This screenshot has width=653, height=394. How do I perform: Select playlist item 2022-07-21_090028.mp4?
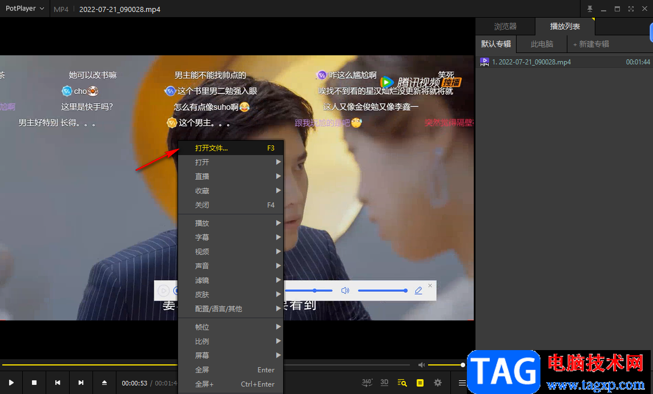pyautogui.click(x=565, y=62)
